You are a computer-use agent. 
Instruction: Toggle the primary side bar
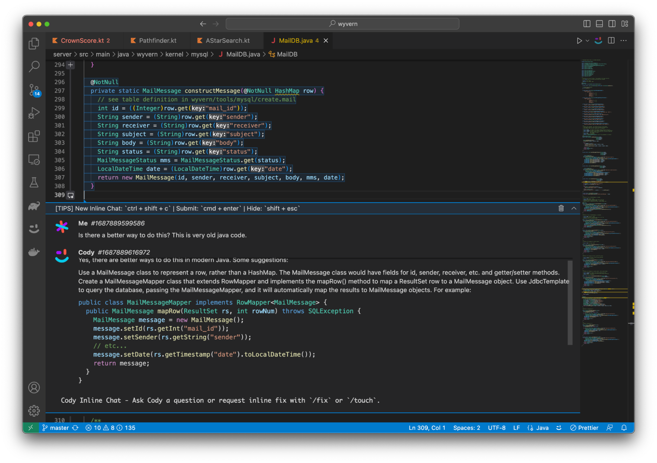tap(587, 24)
